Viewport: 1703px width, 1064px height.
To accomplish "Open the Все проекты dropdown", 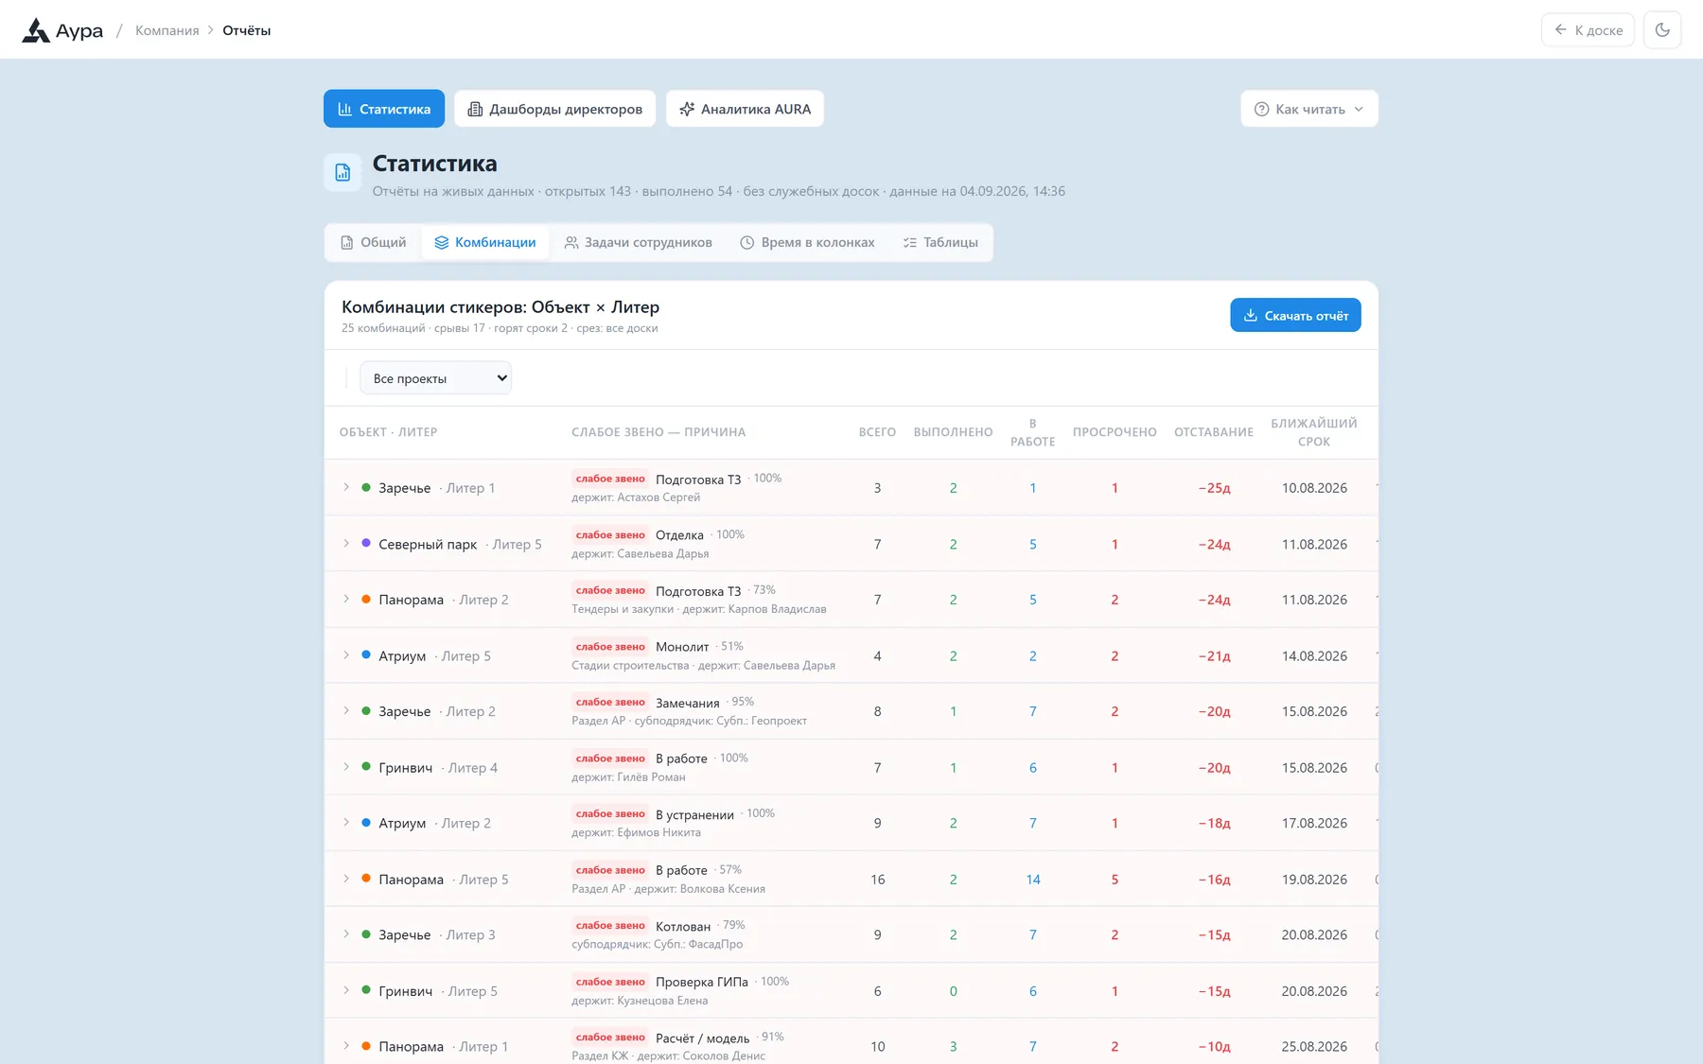I will [435, 378].
